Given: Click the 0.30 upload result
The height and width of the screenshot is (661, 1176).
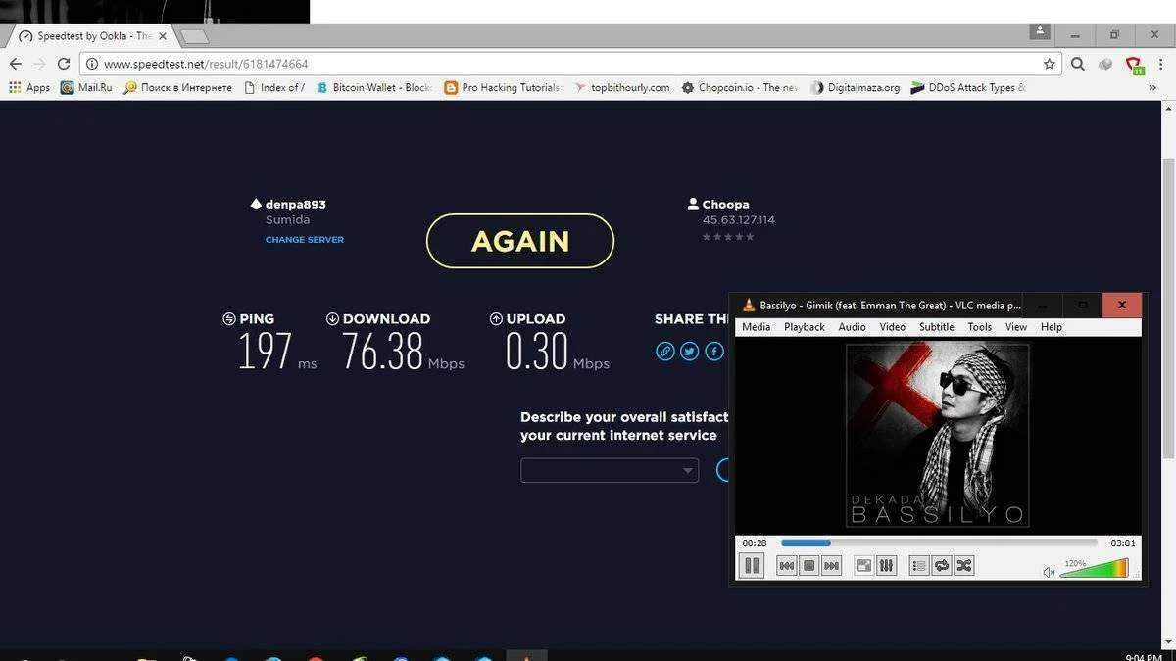Looking at the screenshot, I should click(537, 352).
